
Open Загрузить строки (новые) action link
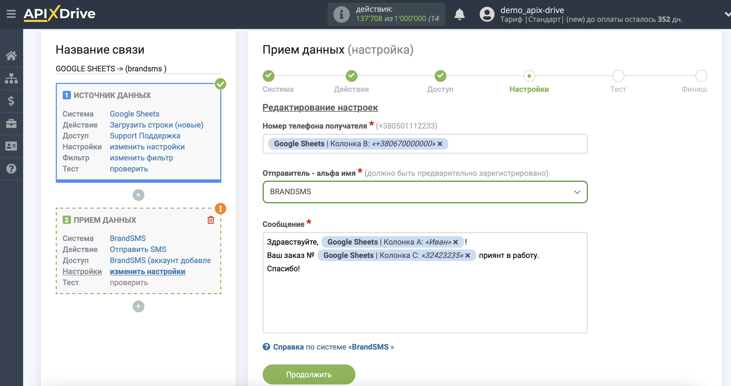(x=157, y=125)
